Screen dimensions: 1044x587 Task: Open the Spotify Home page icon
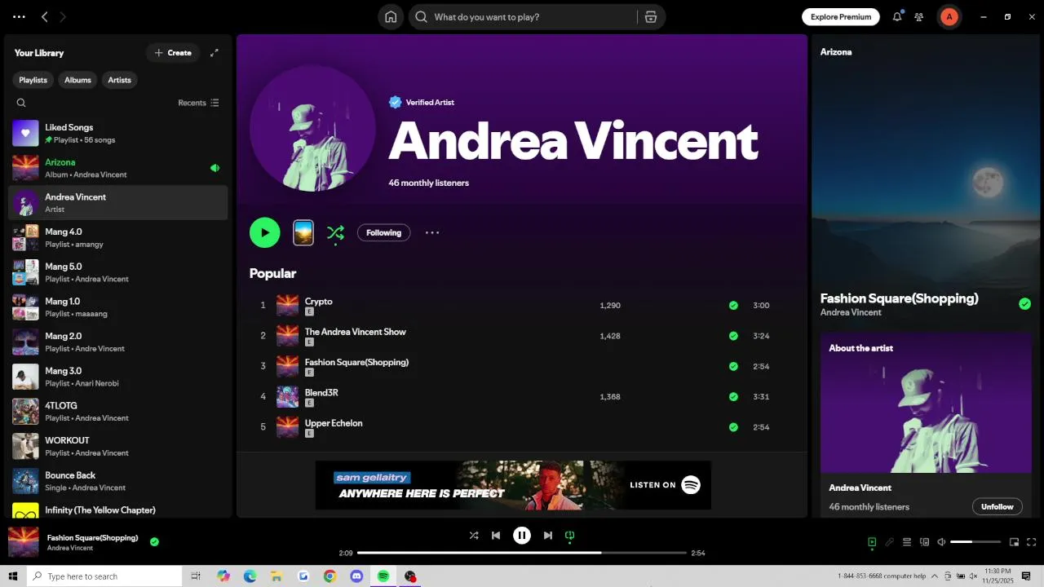(391, 17)
